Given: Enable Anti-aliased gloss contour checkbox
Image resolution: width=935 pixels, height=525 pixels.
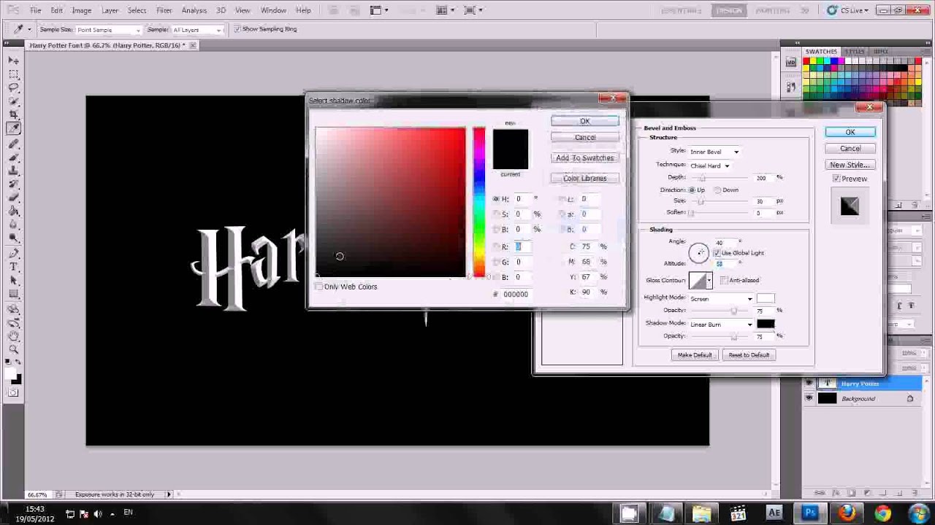Looking at the screenshot, I should 724,280.
